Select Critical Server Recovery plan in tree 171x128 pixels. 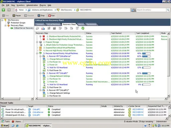point(24,28)
